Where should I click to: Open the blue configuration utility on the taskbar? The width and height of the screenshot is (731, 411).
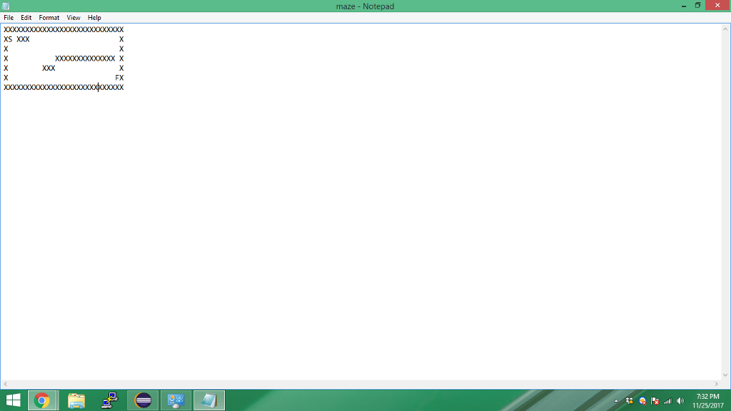click(176, 400)
